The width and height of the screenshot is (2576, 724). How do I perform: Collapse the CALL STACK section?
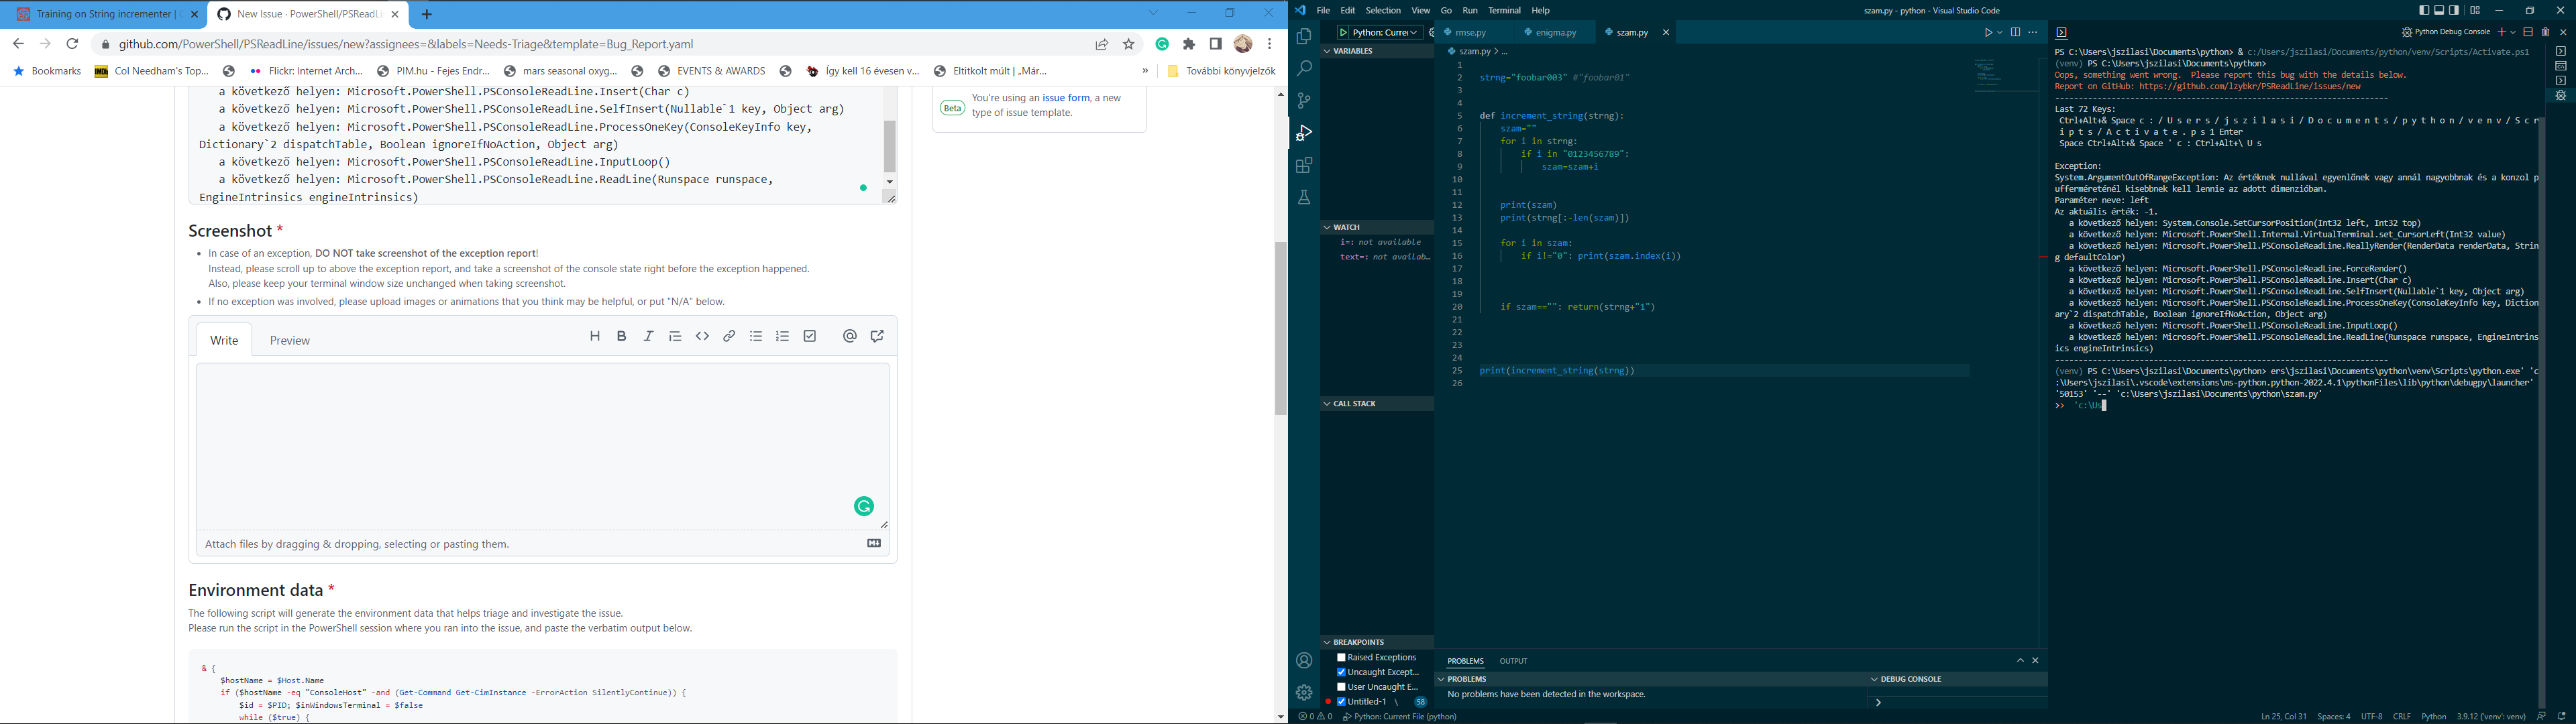1377,404
